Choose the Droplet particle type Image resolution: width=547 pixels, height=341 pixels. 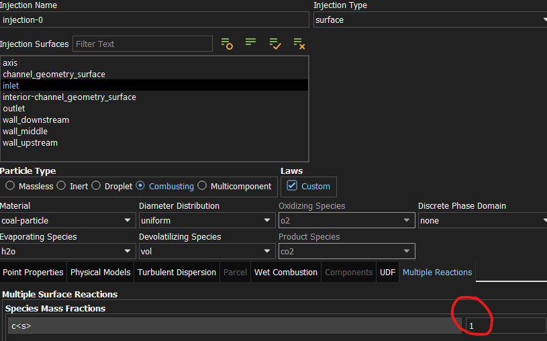tap(96, 186)
